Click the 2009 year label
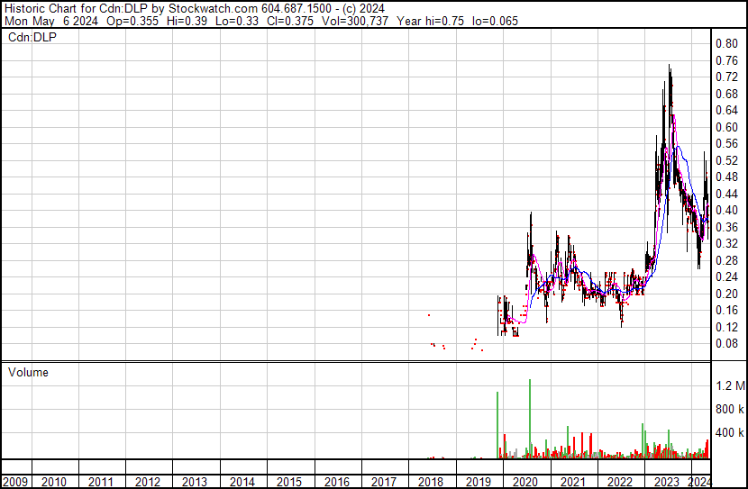This screenshot has height=489, width=748. click(x=15, y=482)
